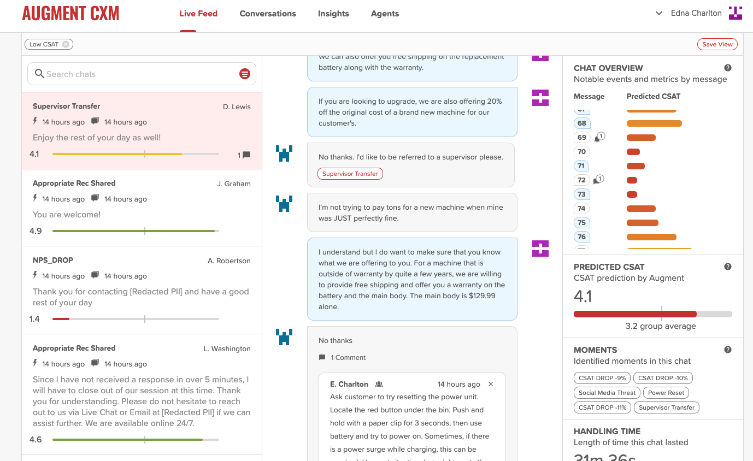Click Edna Charlton's profile avatar
The image size is (753, 461).
(x=736, y=13)
